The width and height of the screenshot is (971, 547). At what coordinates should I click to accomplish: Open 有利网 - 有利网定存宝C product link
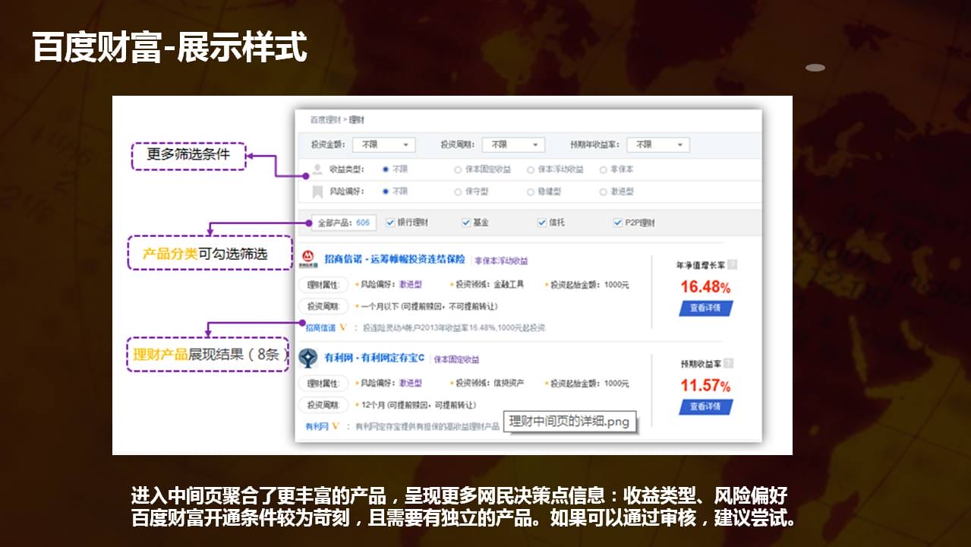click(374, 358)
